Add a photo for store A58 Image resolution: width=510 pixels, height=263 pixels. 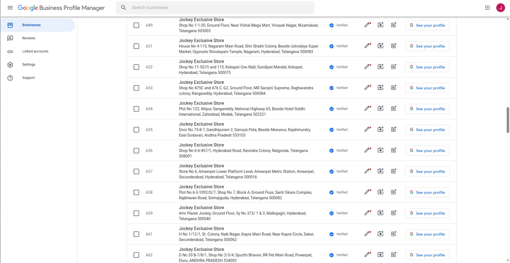381,192
